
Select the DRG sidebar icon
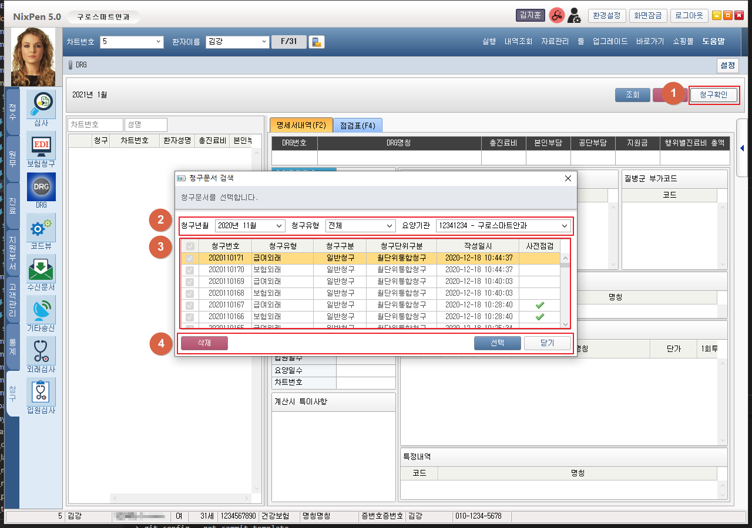(x=41, y=187)
